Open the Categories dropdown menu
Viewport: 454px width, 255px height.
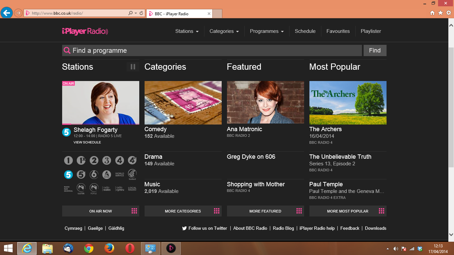tap(224, 31)
